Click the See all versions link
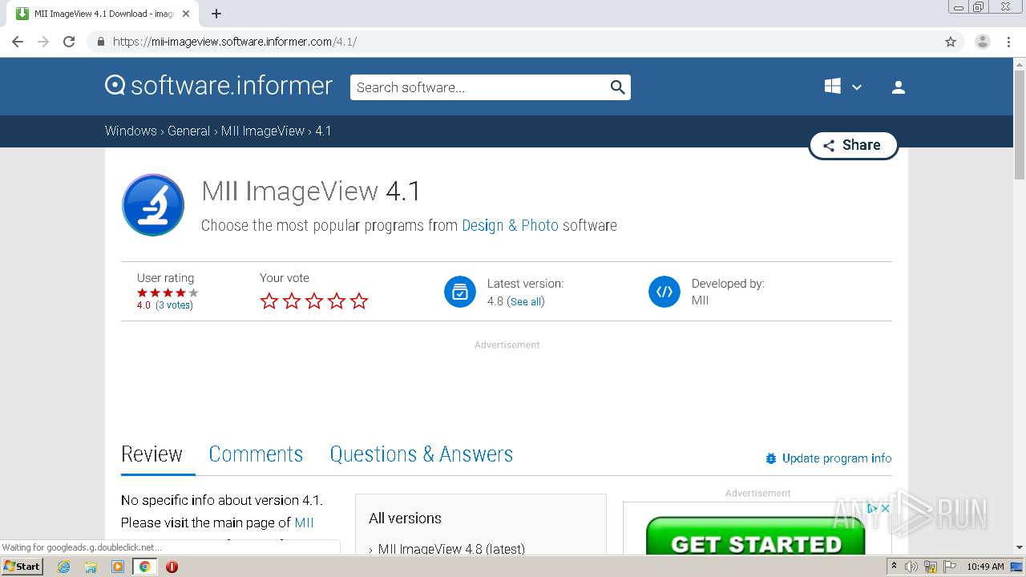This screenshot has width=1026, height=577. coord(526,302)
